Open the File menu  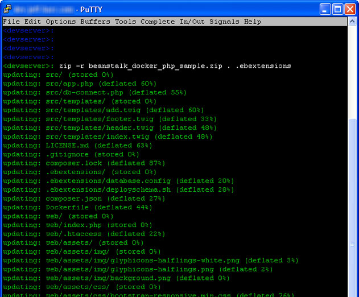click(11, 22)
